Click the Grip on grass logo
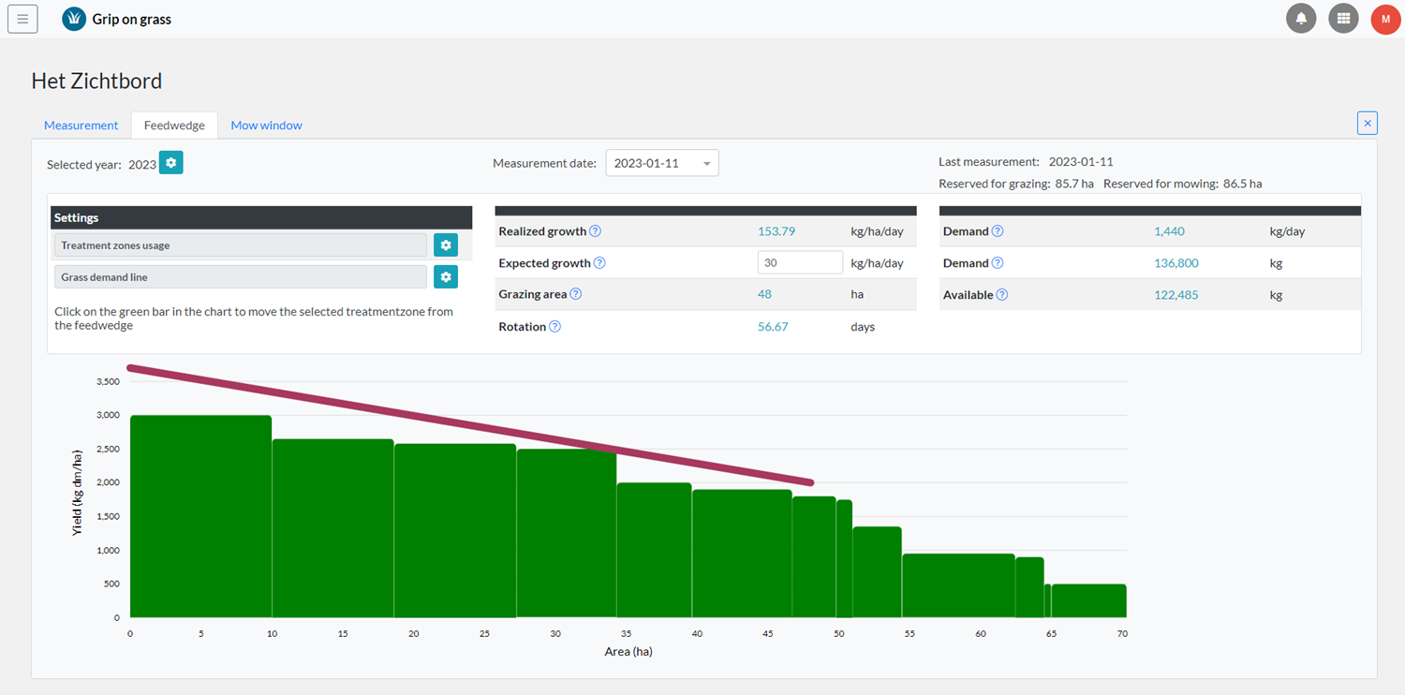The image size is (1405, 695). (x=74, y=19)
